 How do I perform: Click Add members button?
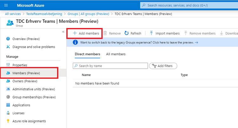(86, 33)
